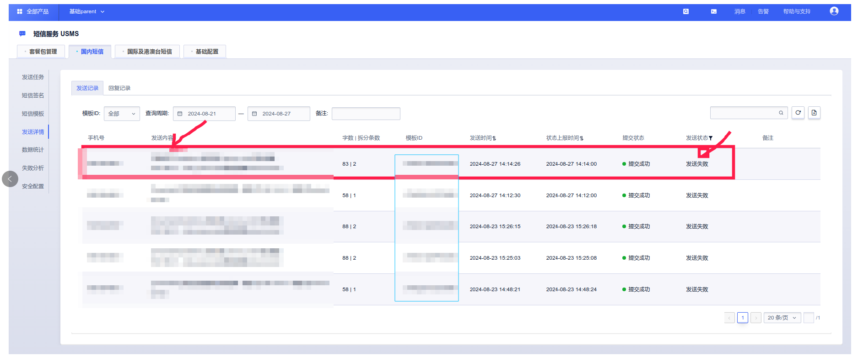The height and width of the screenshot is (356, 858).
Task: Click the 手机号 column header
Action: (x=96, y=138)
